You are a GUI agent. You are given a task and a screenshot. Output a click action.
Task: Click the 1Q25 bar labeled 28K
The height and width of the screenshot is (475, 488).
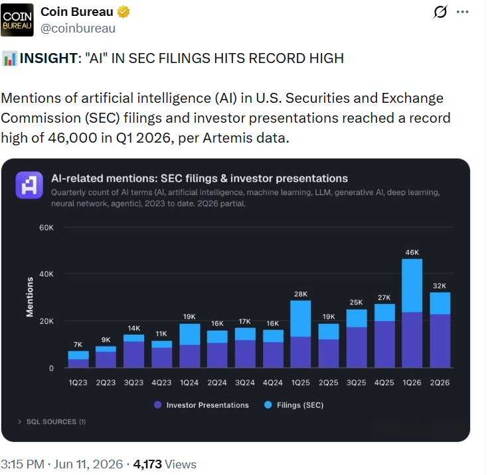coord(301,334)
